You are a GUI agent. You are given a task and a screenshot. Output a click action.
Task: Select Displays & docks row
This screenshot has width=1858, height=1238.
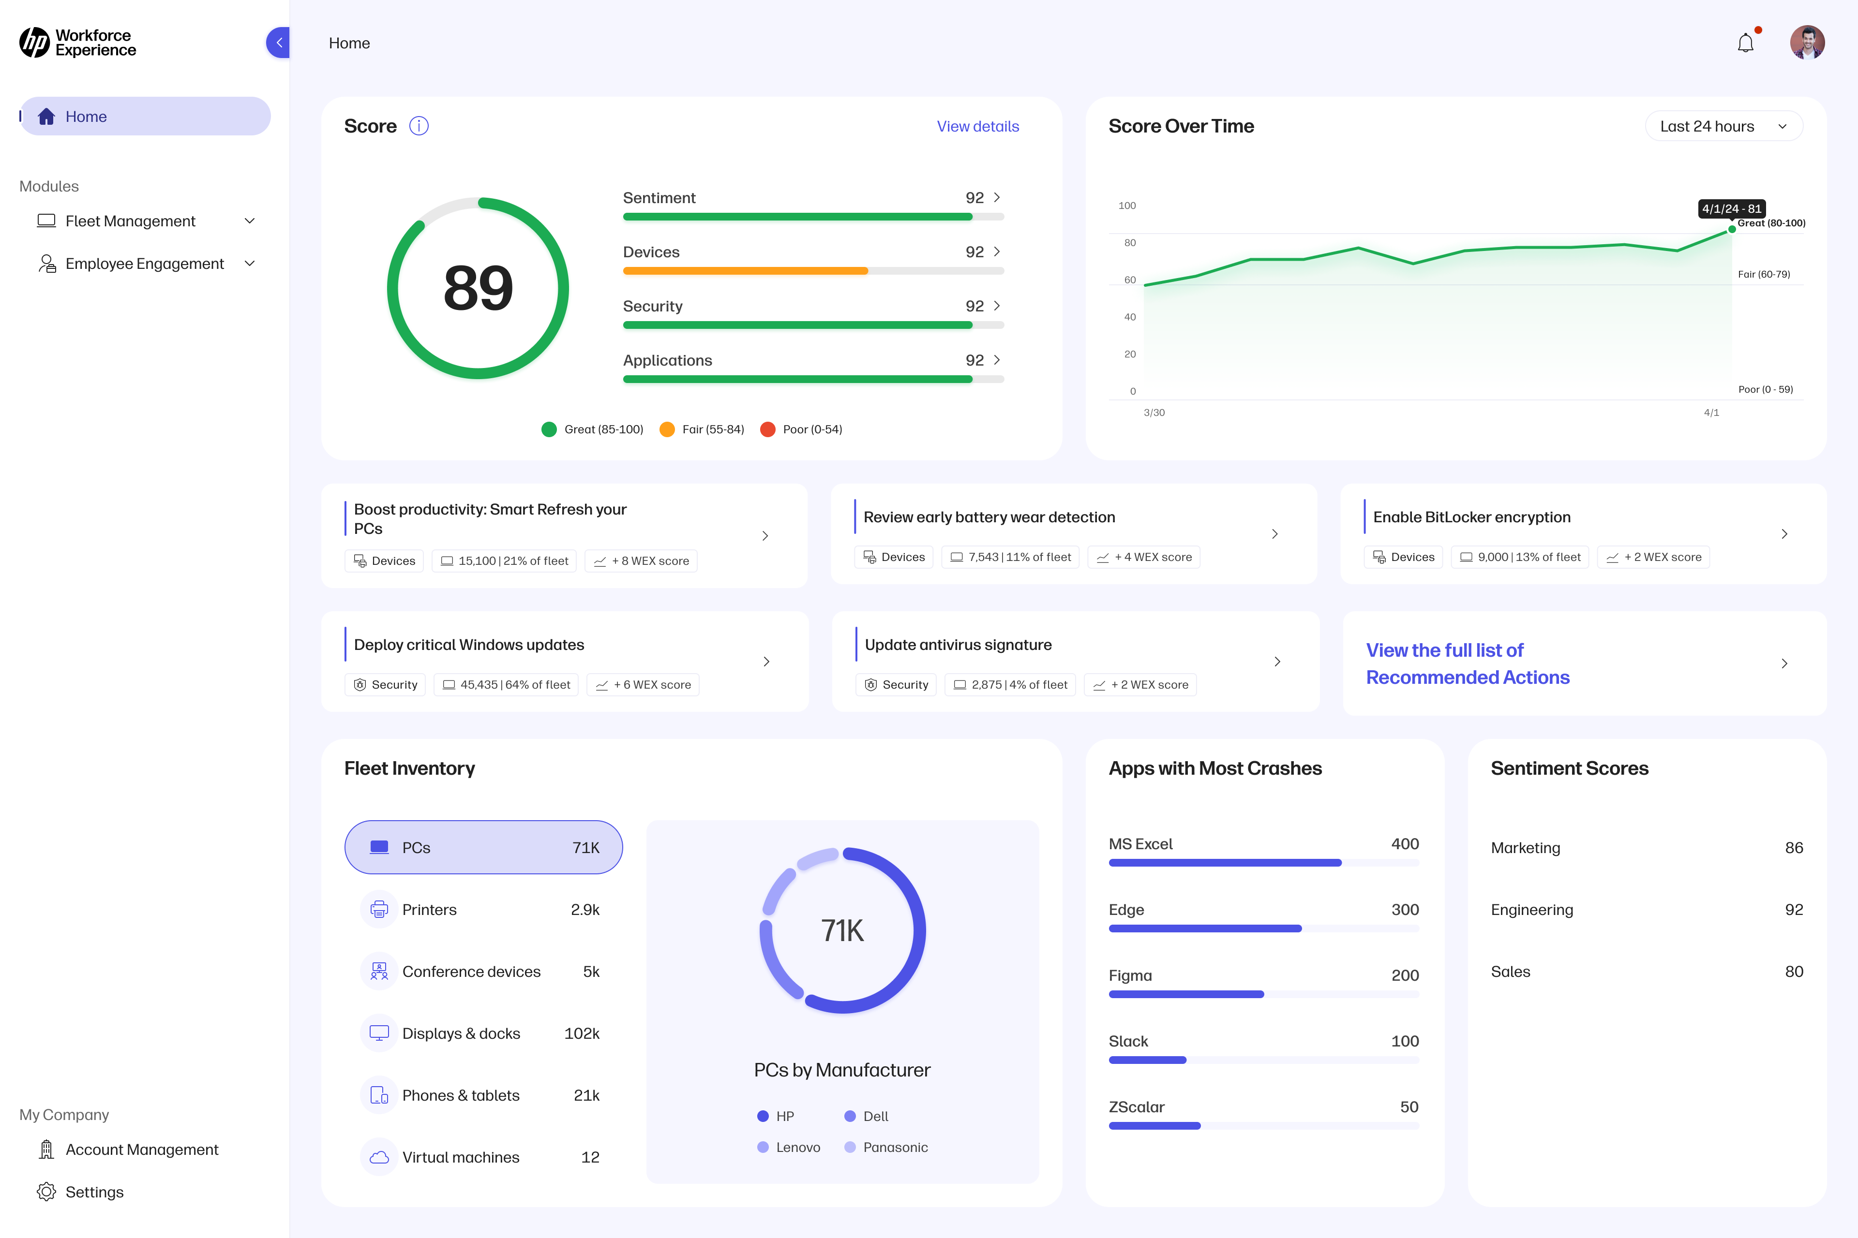tap(483, 1033)
